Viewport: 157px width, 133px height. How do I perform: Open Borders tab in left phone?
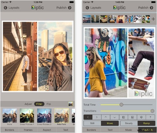(x=10, y=130)
